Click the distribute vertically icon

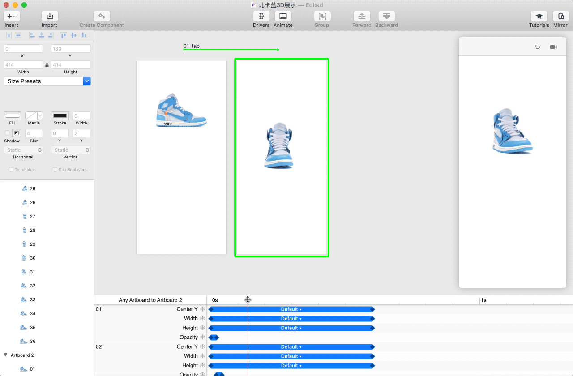click(x=18, y=35)
